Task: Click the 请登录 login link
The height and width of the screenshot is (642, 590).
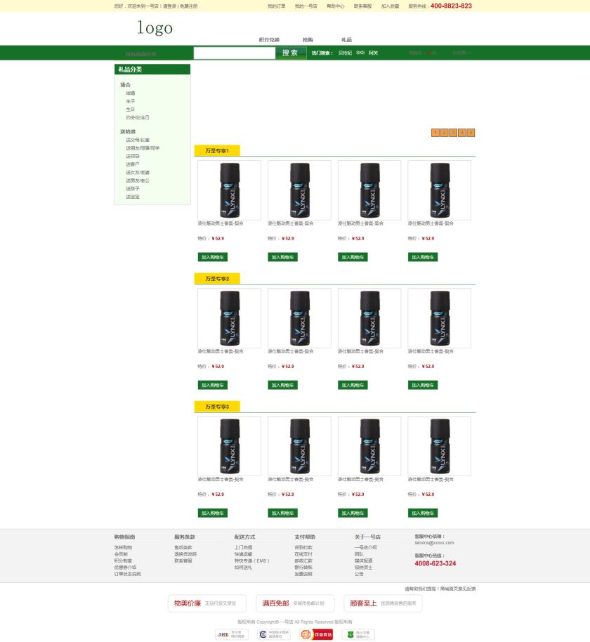Action: (x=170, y=6)
